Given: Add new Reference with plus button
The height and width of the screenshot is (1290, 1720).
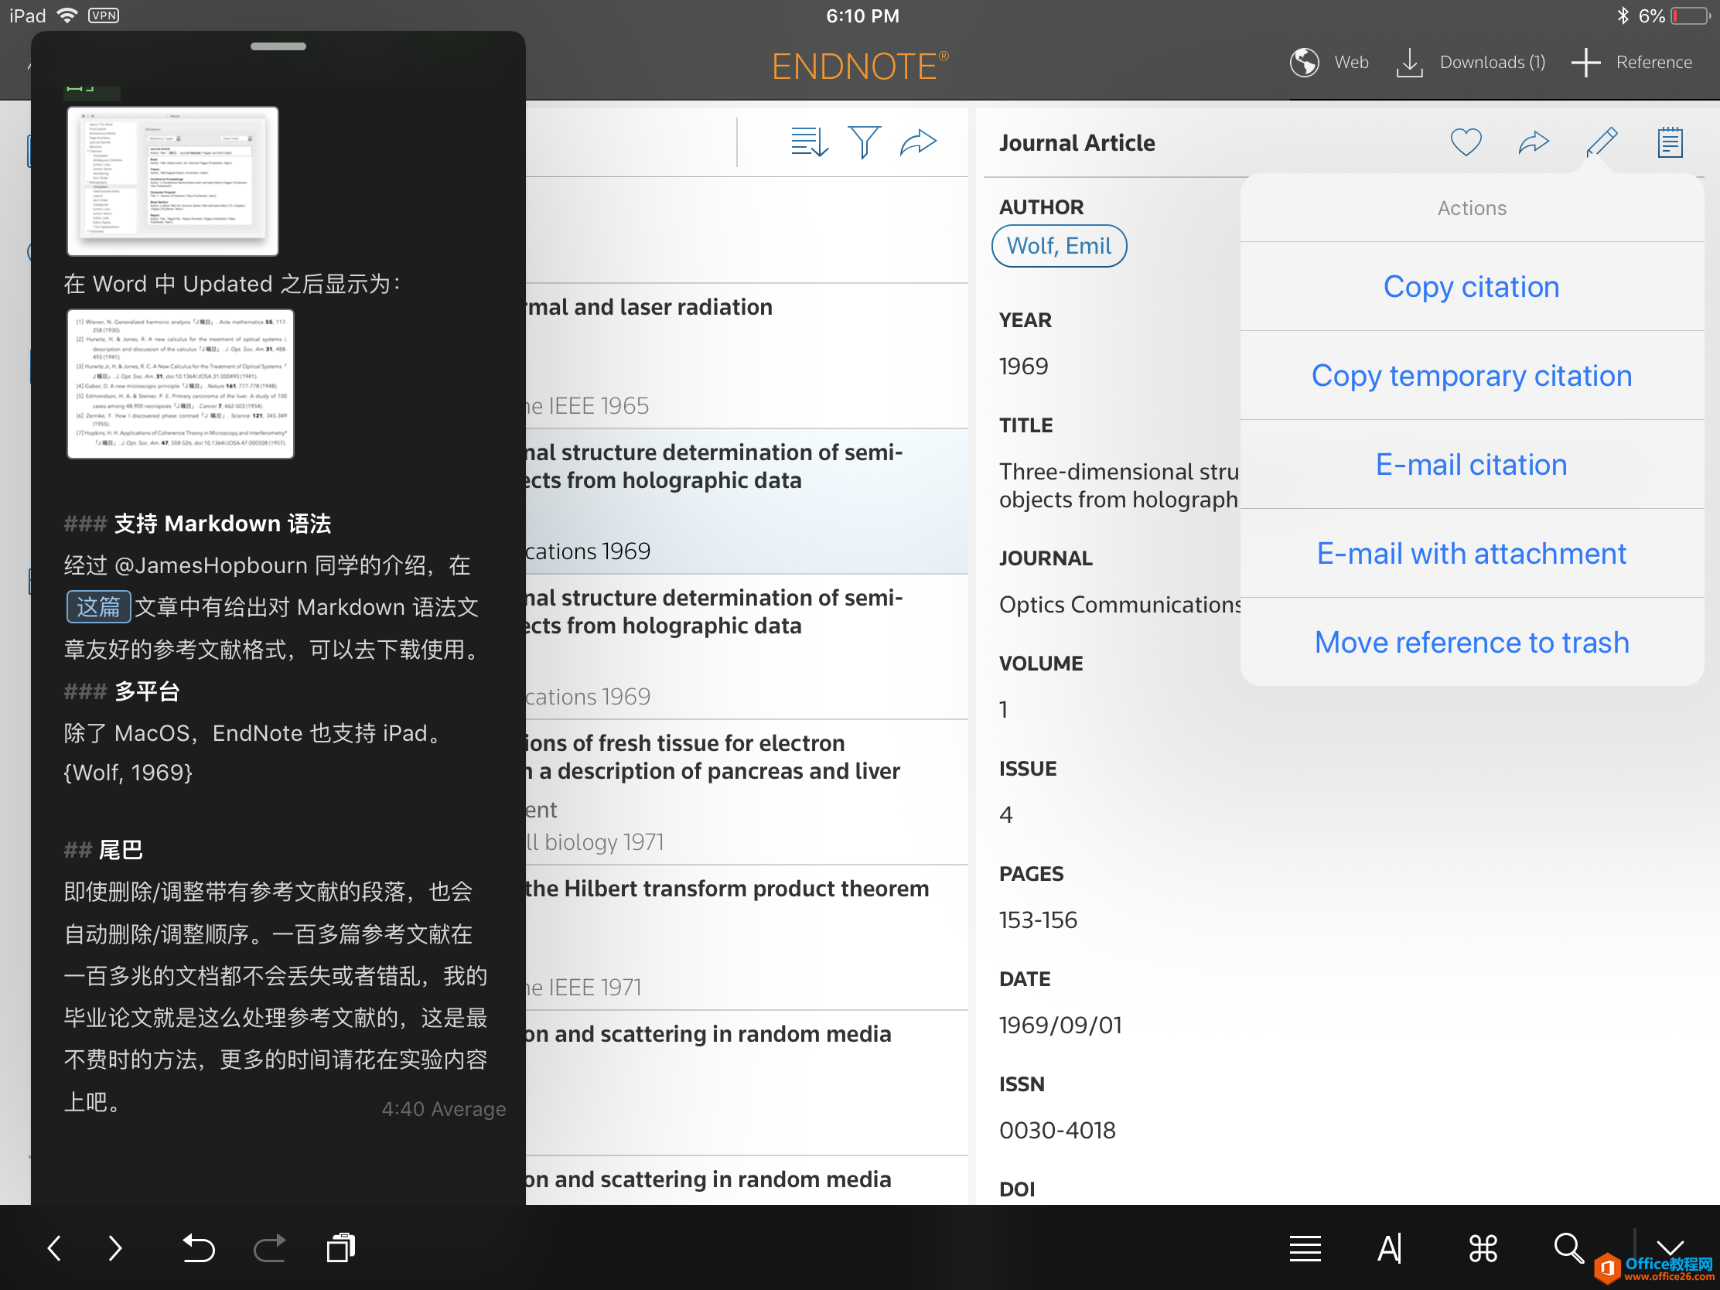Looking at the screenshot, I should coord(1585,62).
